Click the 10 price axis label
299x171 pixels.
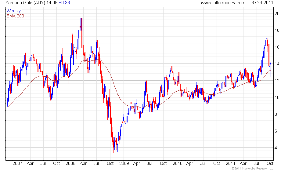277,97
